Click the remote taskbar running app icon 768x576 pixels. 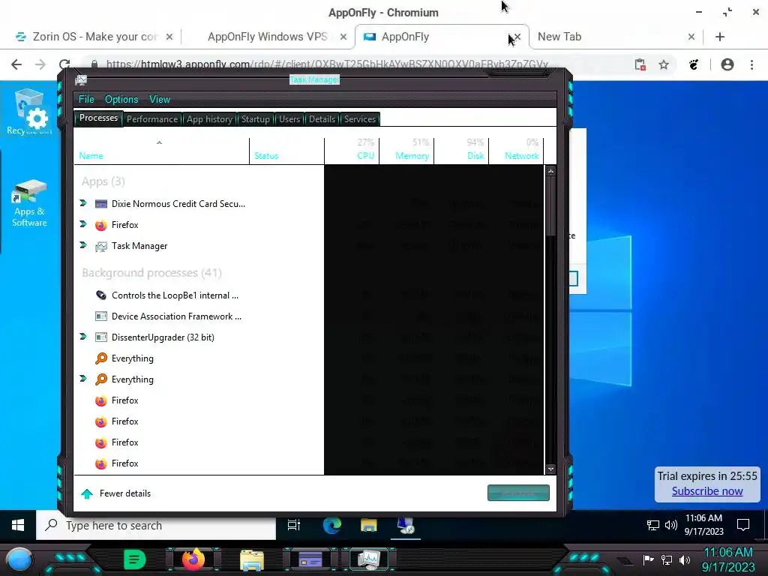pyautogui.click(x=406, y=526)
